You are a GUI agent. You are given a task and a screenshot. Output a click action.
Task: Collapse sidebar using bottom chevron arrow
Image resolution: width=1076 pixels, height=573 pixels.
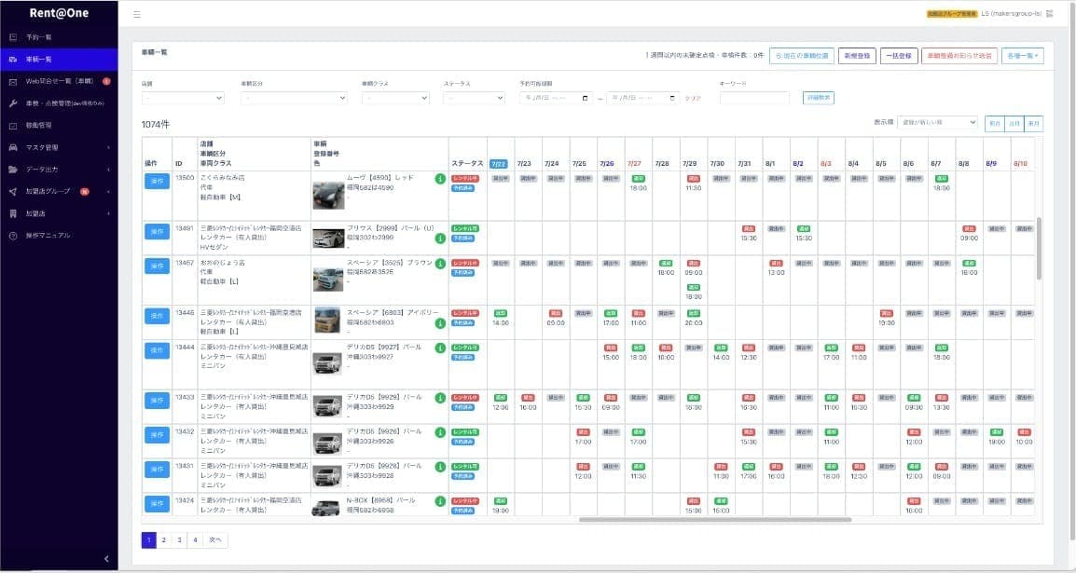click(x=105, y=558)
